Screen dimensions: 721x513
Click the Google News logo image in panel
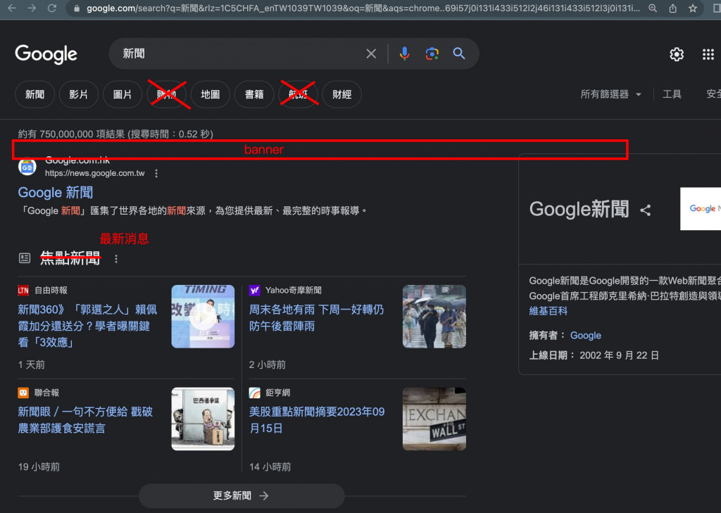point(701,209)
